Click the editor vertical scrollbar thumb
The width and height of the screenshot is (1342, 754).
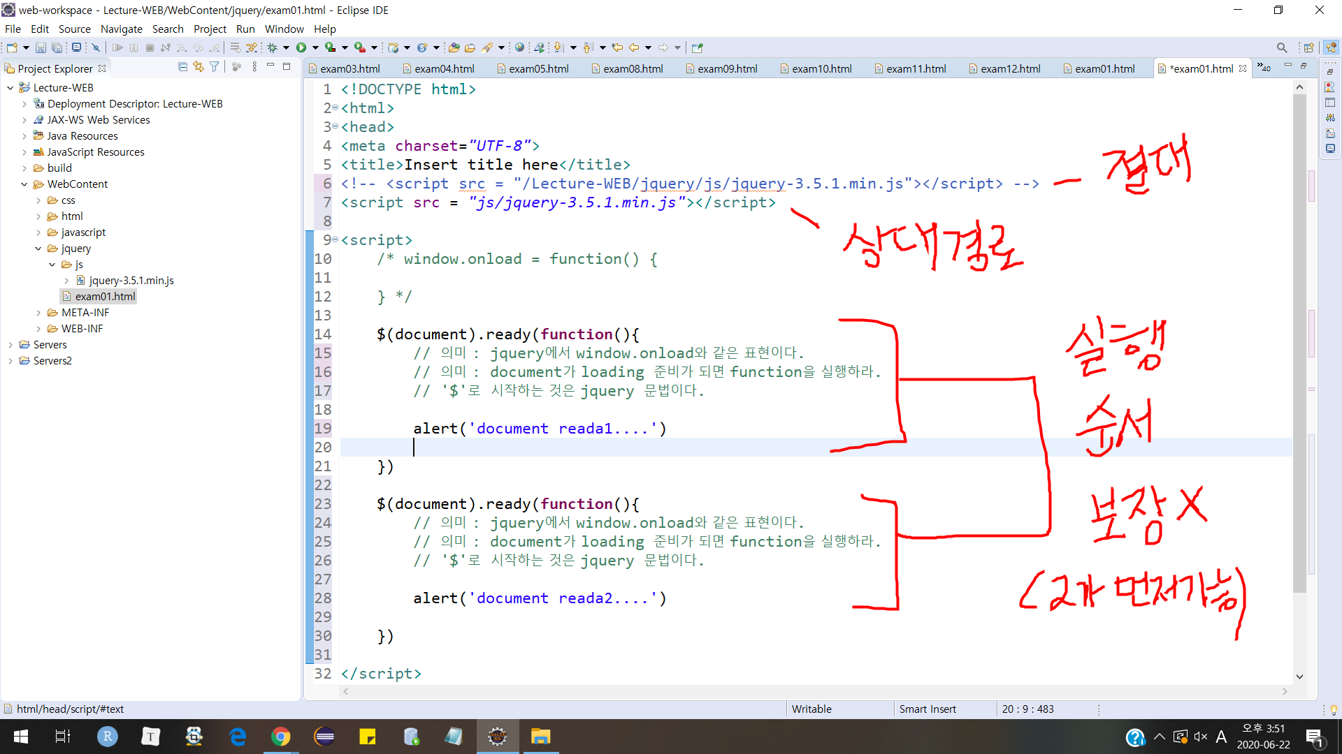(1299, 342)
